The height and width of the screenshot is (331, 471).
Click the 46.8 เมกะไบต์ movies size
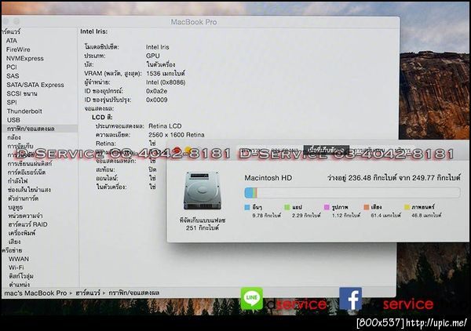tap(426, 216)
